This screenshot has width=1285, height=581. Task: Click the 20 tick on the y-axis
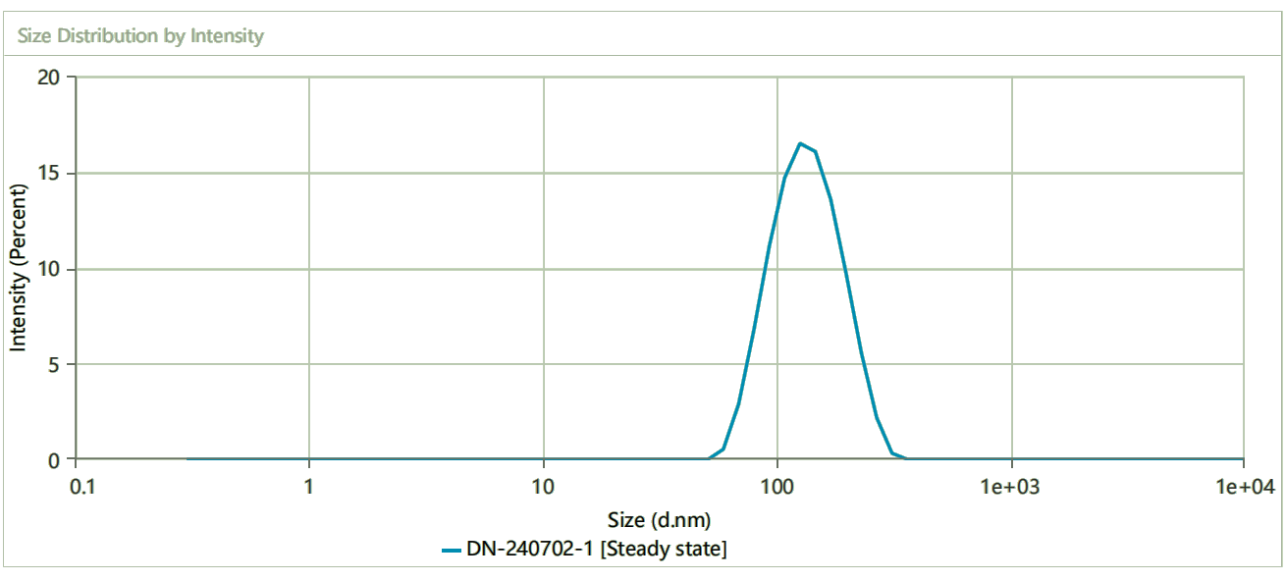pyautogui.click(x=56, y=78)
